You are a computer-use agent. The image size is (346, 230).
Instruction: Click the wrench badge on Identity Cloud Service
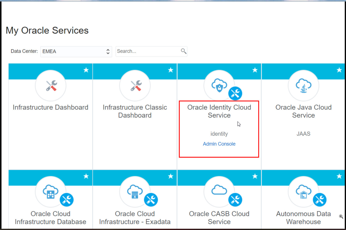coord(235,94)
